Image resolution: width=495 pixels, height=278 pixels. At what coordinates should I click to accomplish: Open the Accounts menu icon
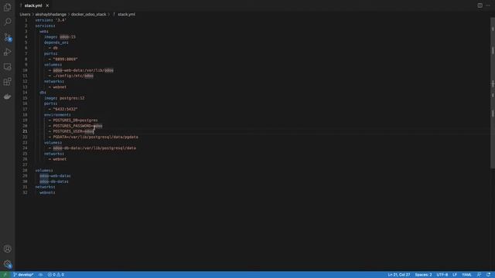point(7,249)
